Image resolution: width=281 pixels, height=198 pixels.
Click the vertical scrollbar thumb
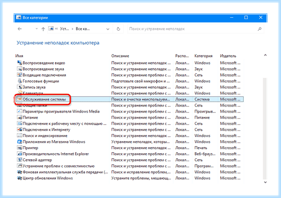(265, 128)
